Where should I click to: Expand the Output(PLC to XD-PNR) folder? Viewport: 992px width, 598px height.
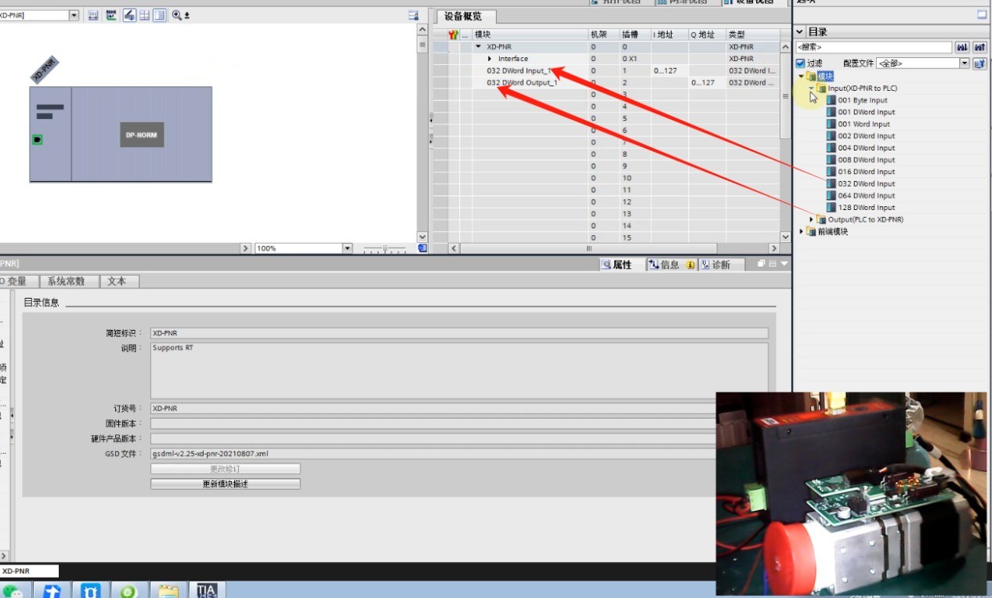pyautogui.click(x=812, y=219)
